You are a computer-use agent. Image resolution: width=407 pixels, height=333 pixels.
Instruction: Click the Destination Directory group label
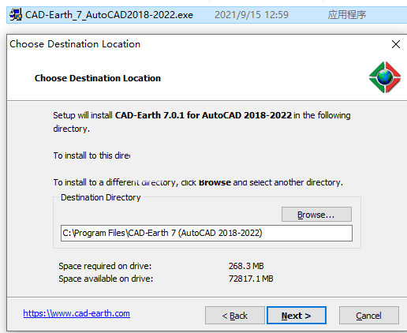(x=101, y=197)
